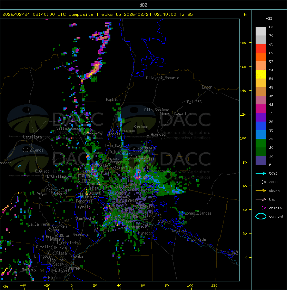Click the Potrerillos map label

click(x=58, y=190)
